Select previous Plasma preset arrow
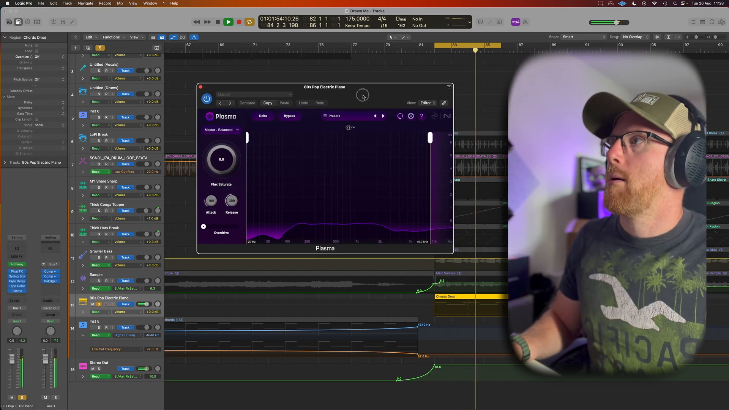This screenshot has height=410, width=729. tap(375, 116)
